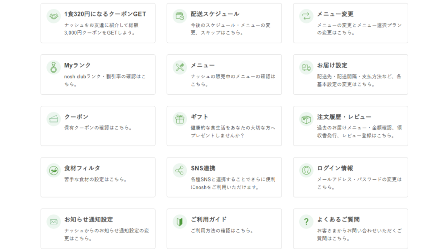Viewport: 446px width, 250px height.
Task: Click the calendar icon for 配送スケジュール
Action: (x=180, y=16)
